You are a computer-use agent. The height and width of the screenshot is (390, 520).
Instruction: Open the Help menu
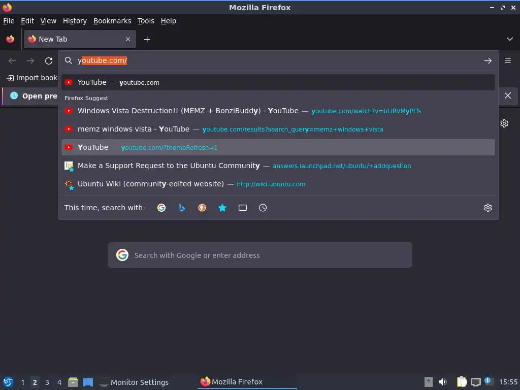coord(169,21)
